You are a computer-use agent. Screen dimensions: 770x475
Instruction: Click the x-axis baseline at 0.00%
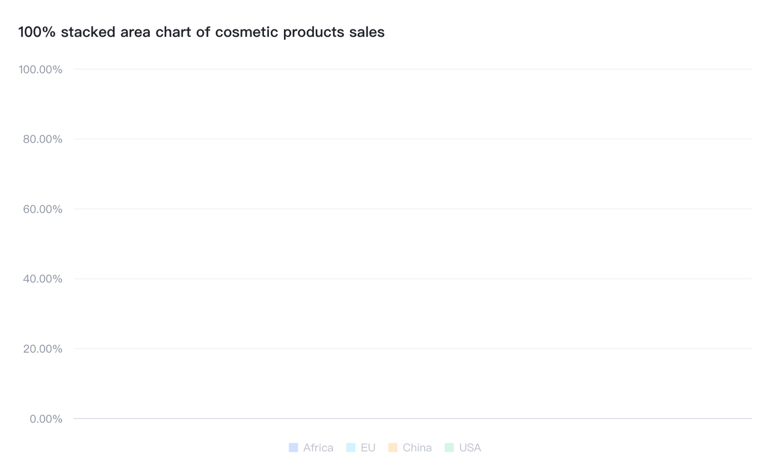click(413, 418)
